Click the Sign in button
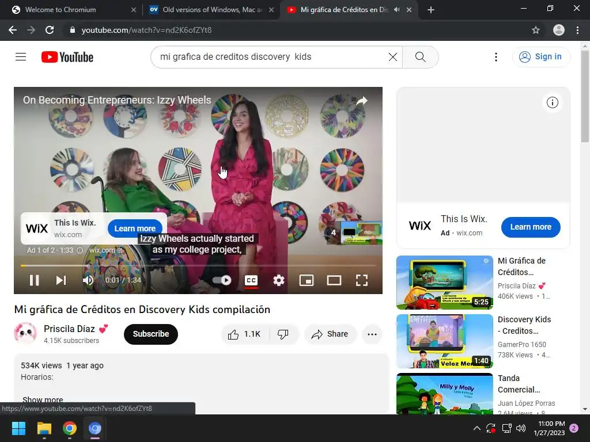This screenshot has height=442, width=590. click(x=541, y=57)
